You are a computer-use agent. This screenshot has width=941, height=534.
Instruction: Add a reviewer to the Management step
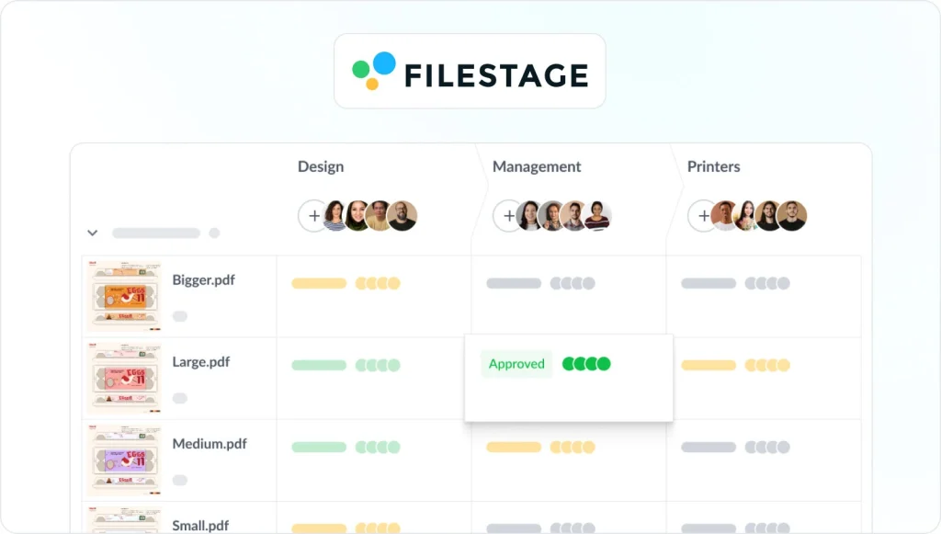point(509,215)
